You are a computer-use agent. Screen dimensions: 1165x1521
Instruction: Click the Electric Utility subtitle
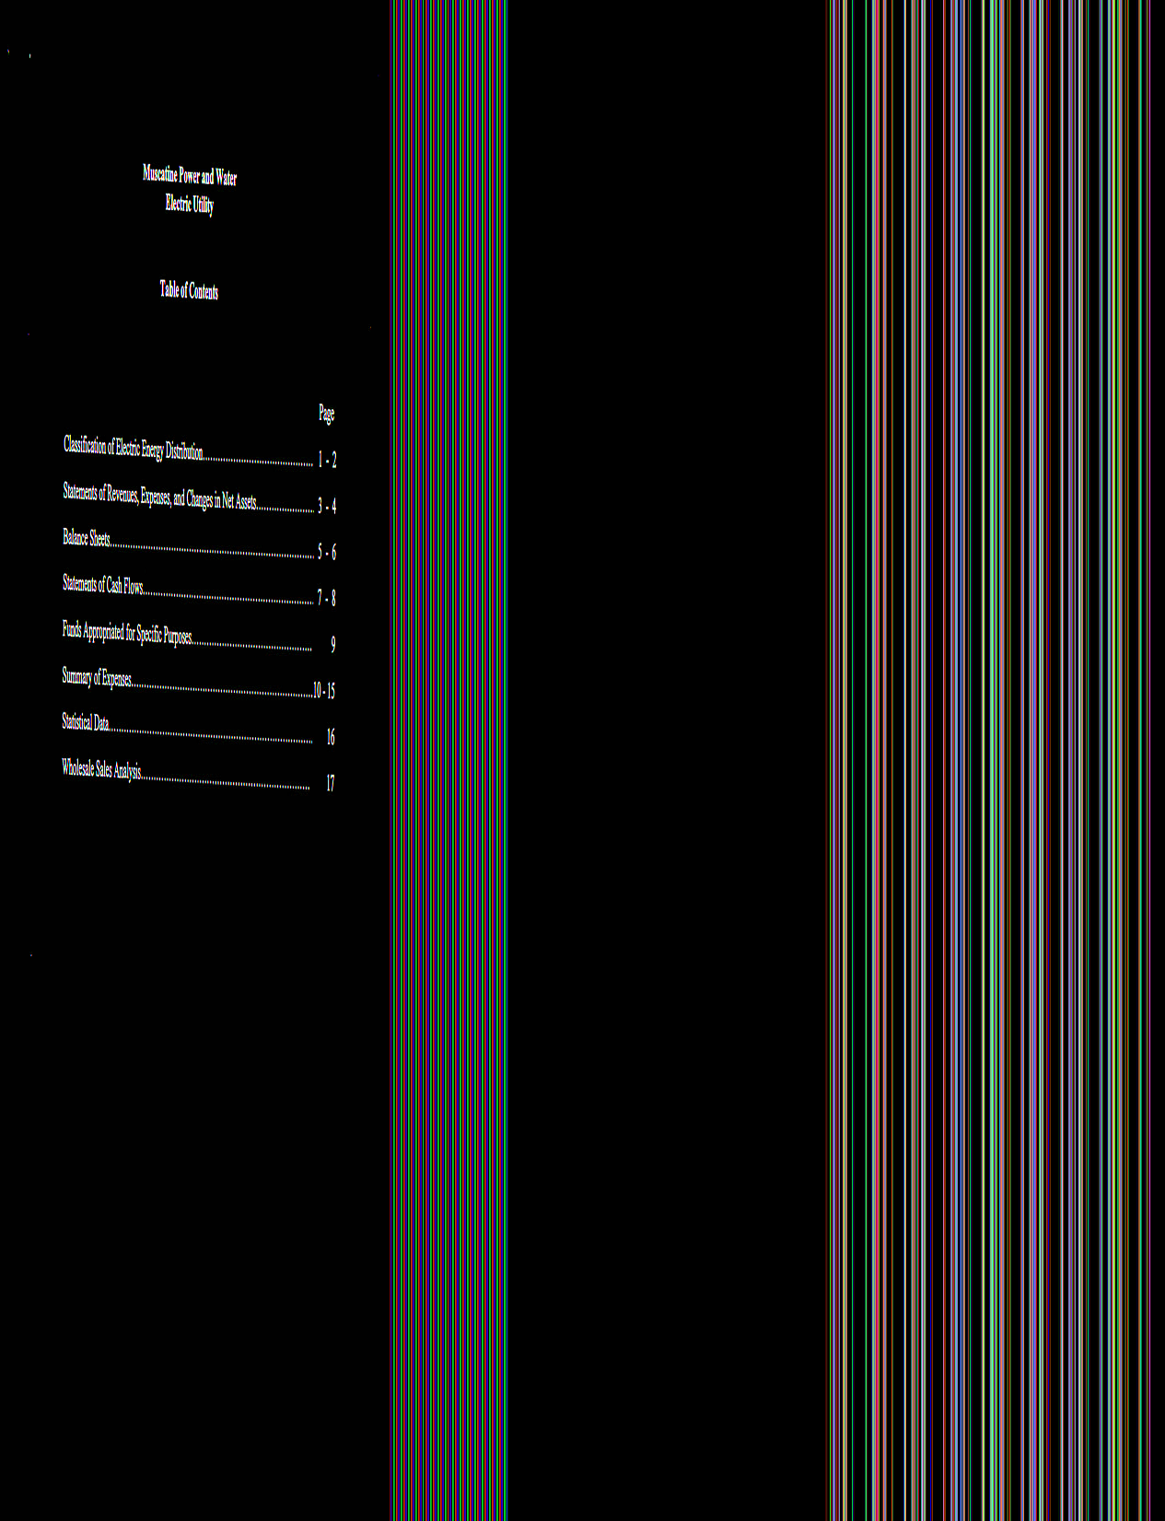190,204
